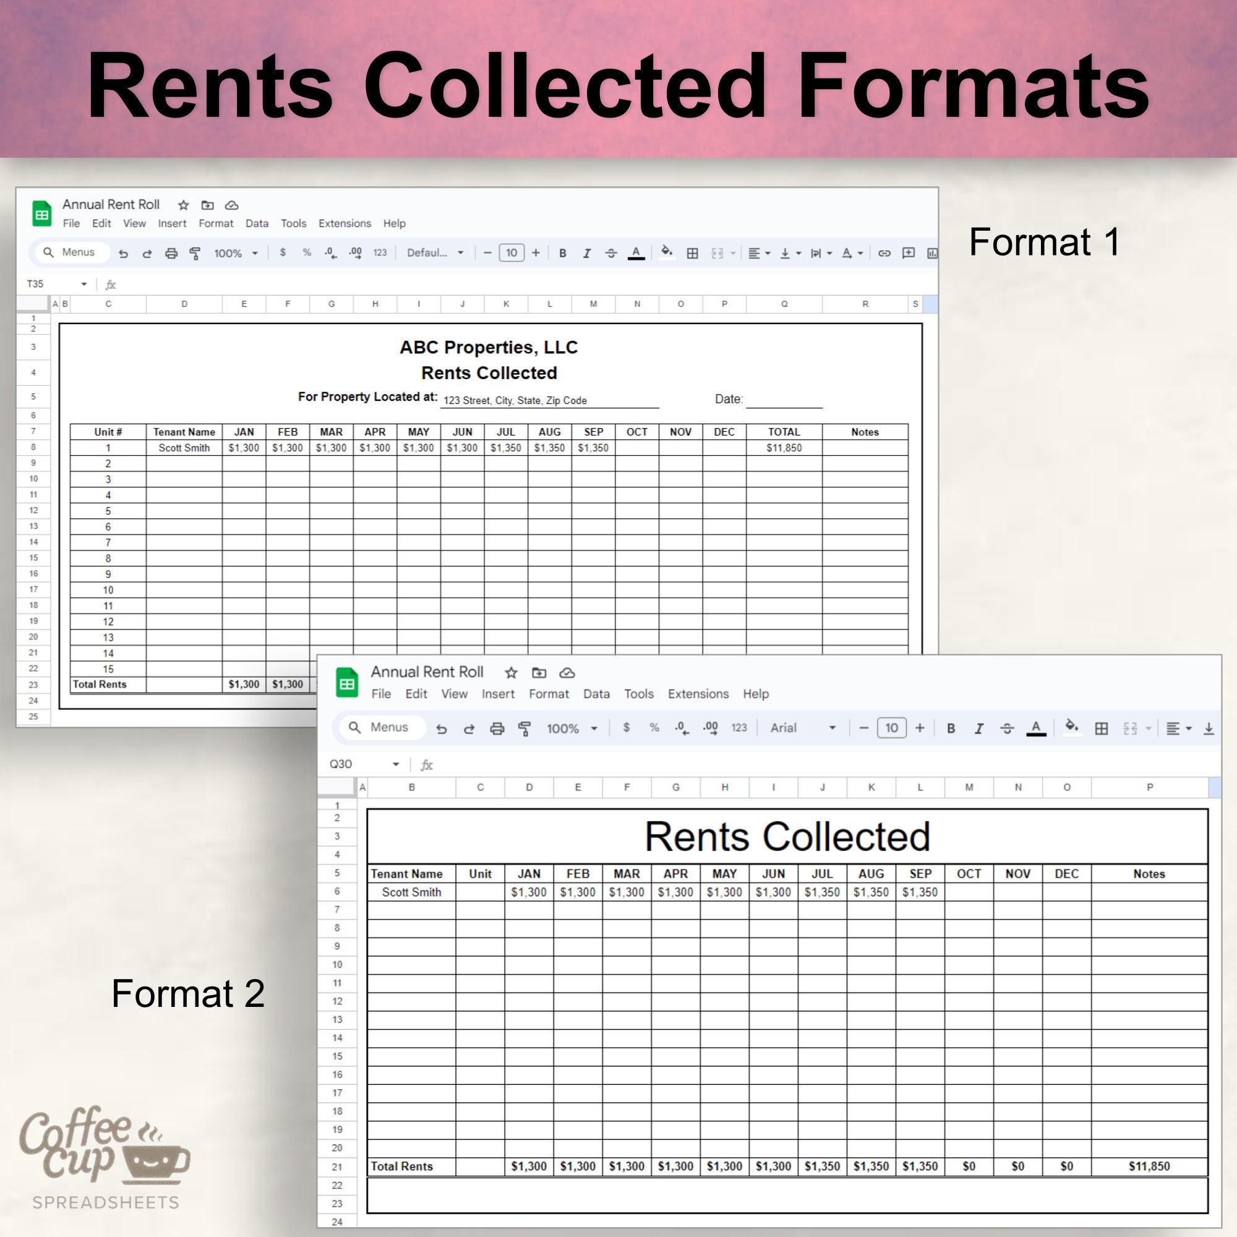Open text wrapping dropdown in Format 1 window
Screen dimensions: 1237x1237
(x=821, y=253)
